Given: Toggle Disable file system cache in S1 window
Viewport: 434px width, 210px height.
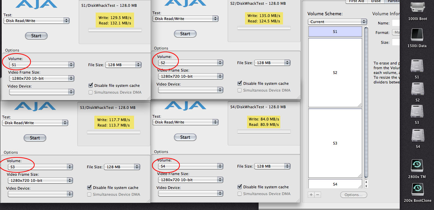Looking at the screenshot, I should (91, 85).
